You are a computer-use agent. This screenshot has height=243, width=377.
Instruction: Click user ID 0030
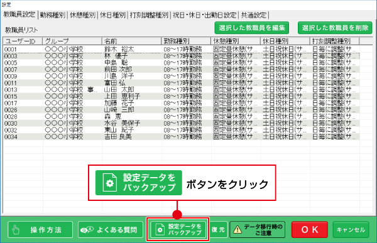[x=11, y=124]
